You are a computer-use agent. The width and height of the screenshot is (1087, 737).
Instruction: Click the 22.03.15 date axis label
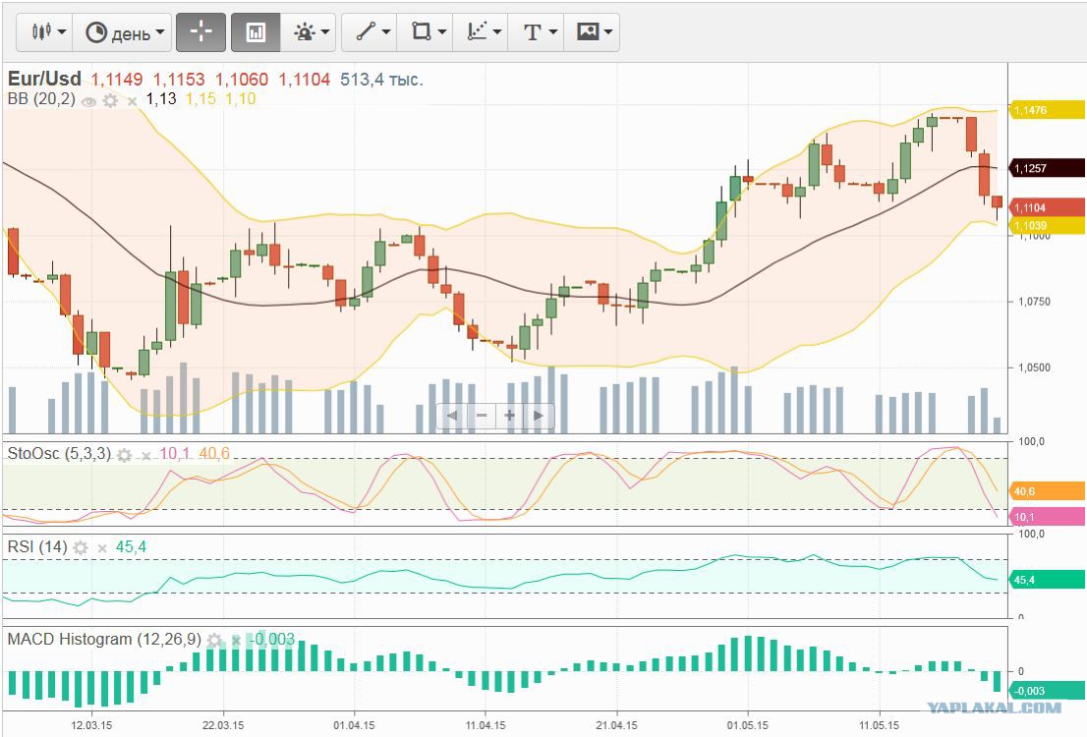click(x=223, y=725)
